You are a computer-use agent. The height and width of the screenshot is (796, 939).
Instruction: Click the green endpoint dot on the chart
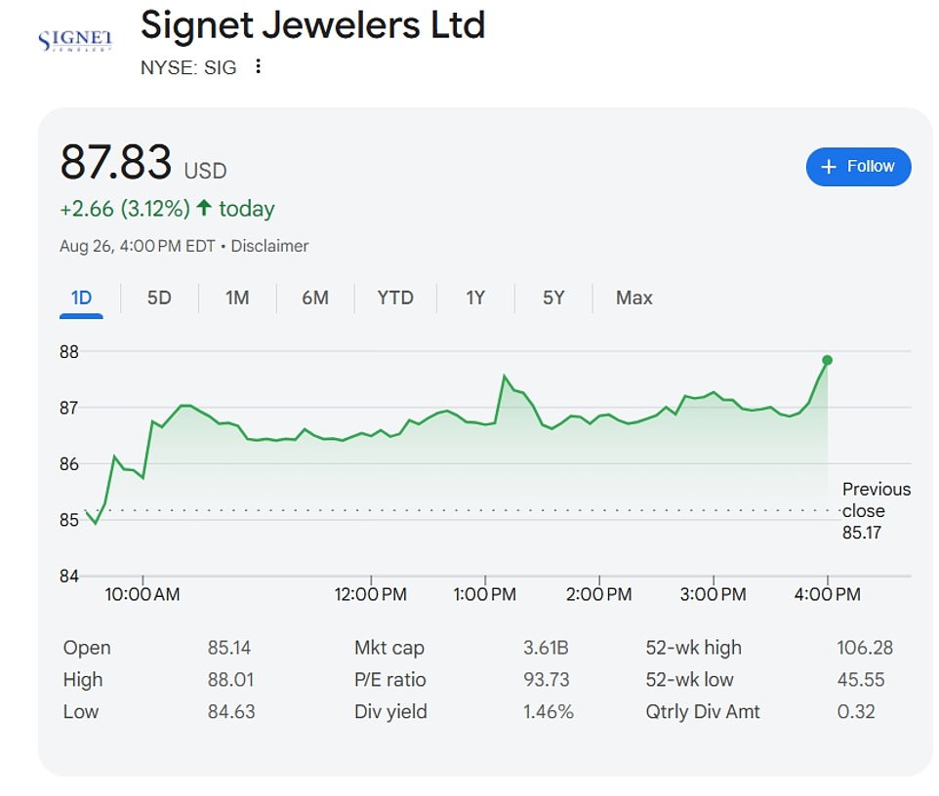pyautogui.click(x=826, y=359)
